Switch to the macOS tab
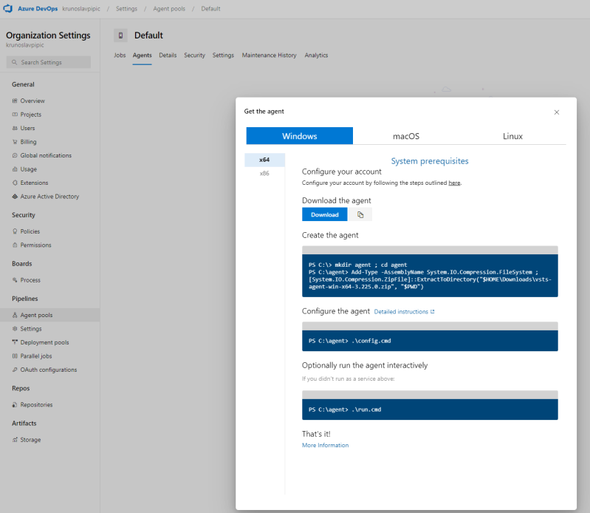590x513 pixels. (405, 136)
